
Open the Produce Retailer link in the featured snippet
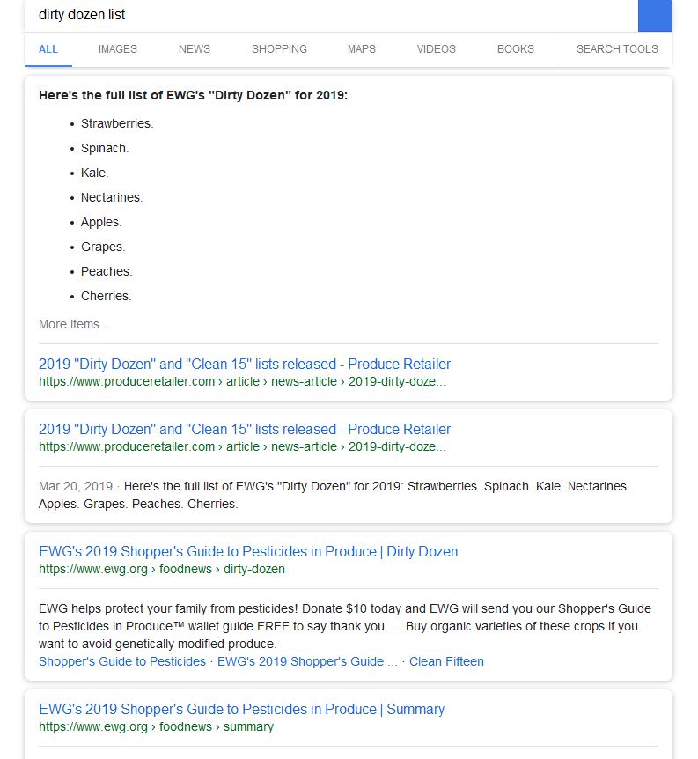(x=245, y=364)
